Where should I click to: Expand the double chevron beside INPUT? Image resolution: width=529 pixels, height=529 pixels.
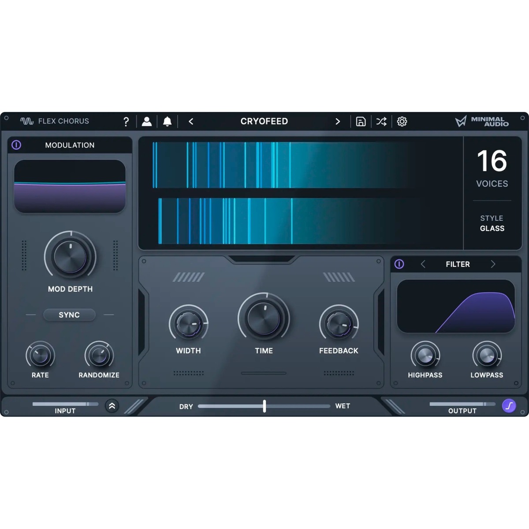click(x=112, y=406)
